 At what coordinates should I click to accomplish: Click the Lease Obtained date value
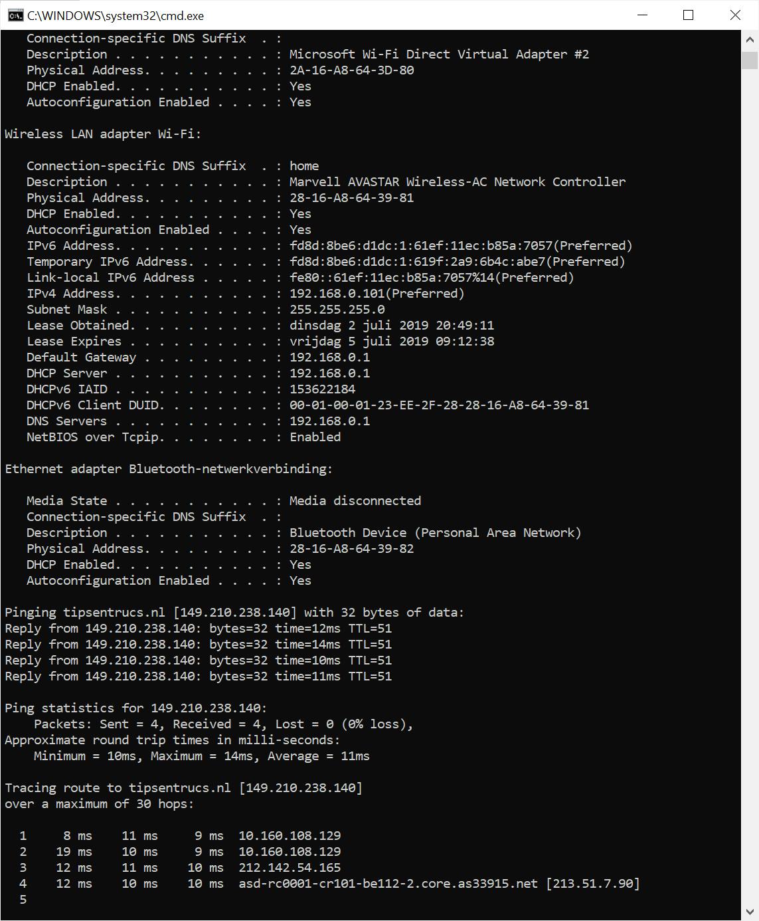point(392,326)
